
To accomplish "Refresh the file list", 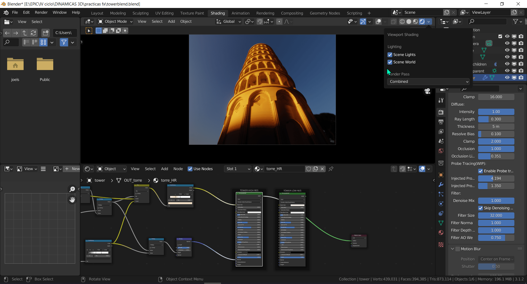I will [x=33, y=33].
